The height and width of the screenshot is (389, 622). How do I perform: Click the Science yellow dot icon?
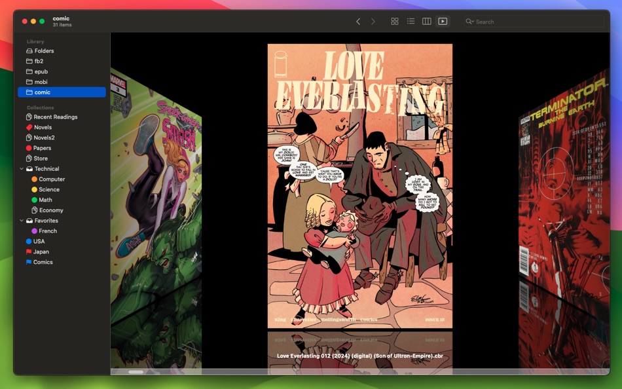[x=34, y=189]
